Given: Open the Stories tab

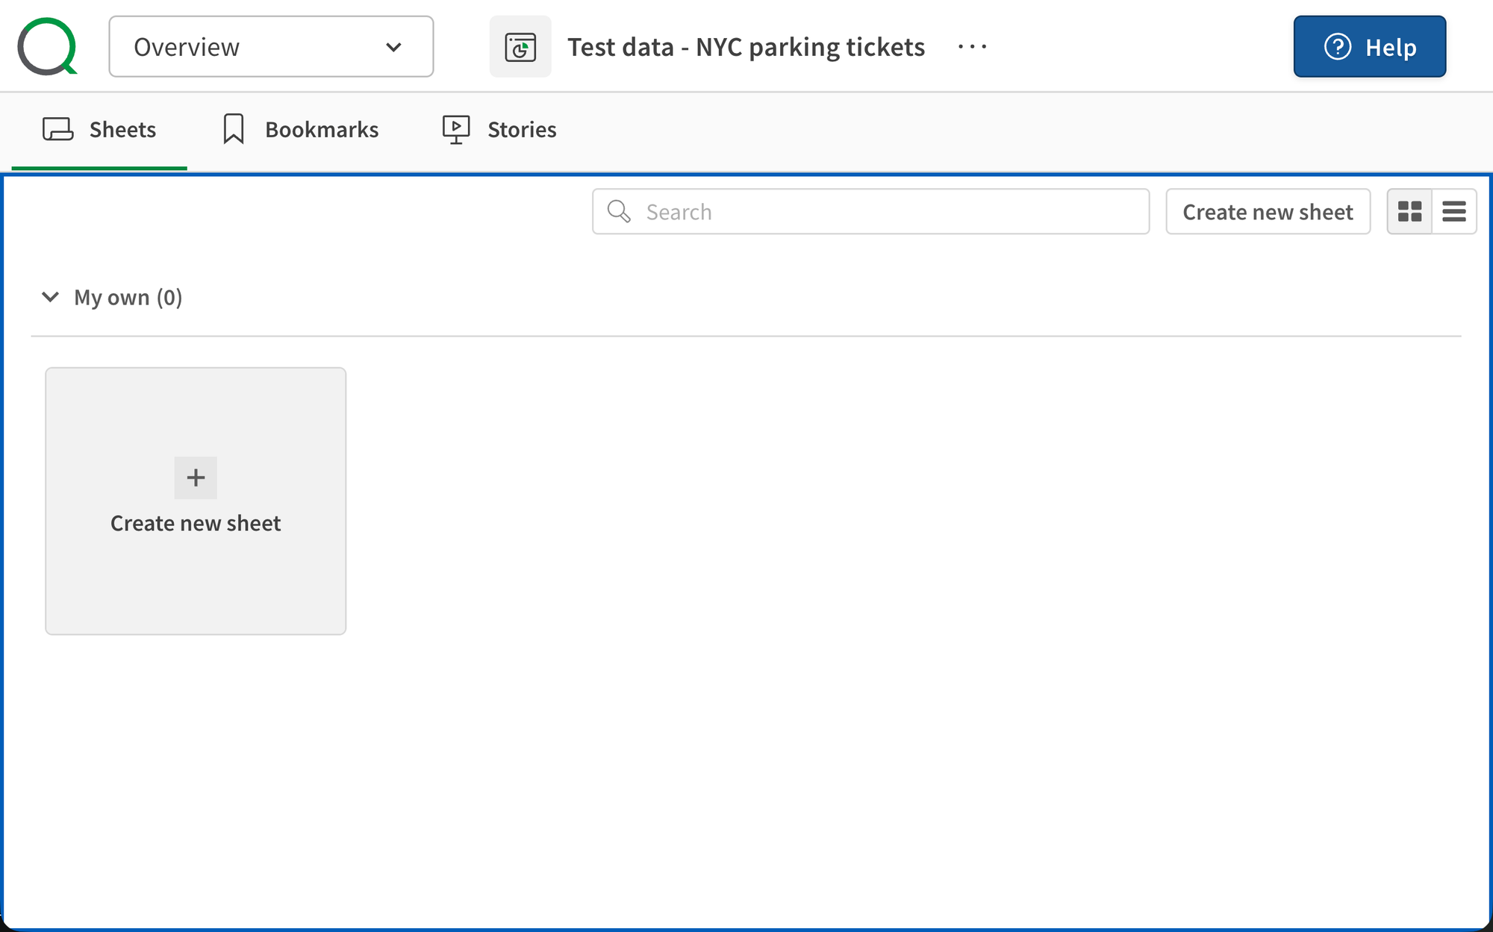Looking at the screenshot, I should pos(499,130).
